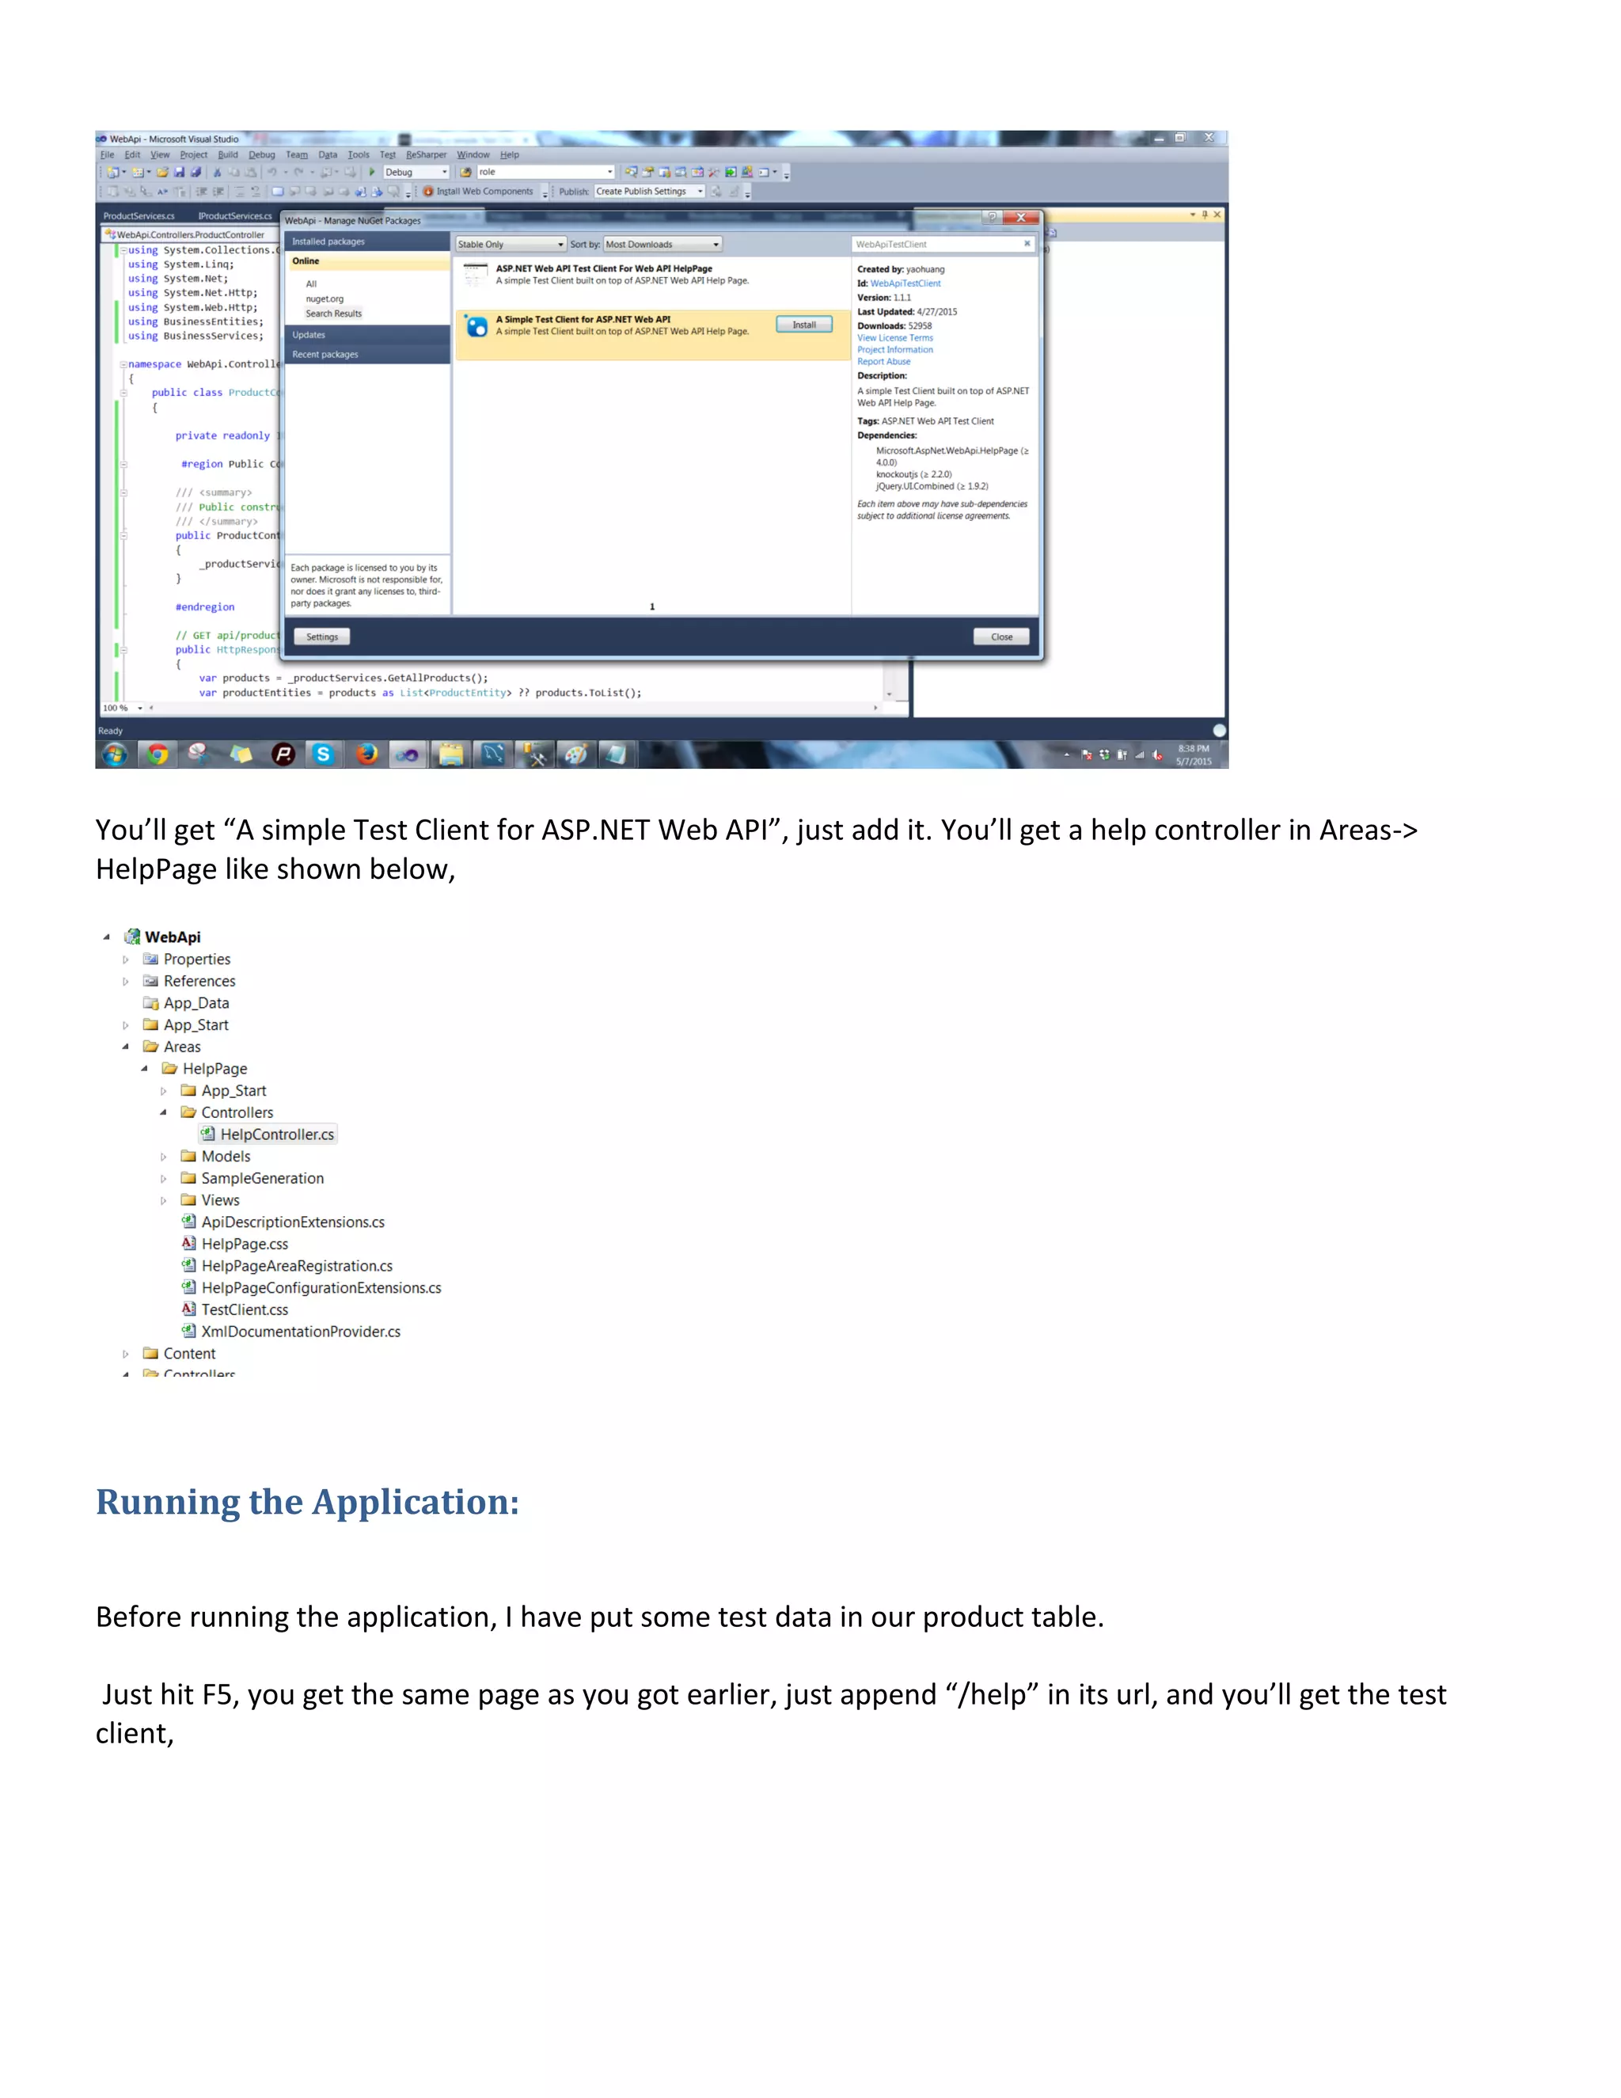Viewport: 1621px width, 2098px height.
Task: Open the Tools menu
Action: tap(359, 154)
